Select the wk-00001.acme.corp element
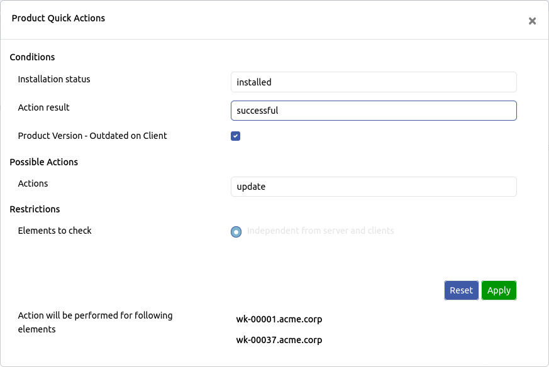Screen dimensions: 549x367 [279, 319]
